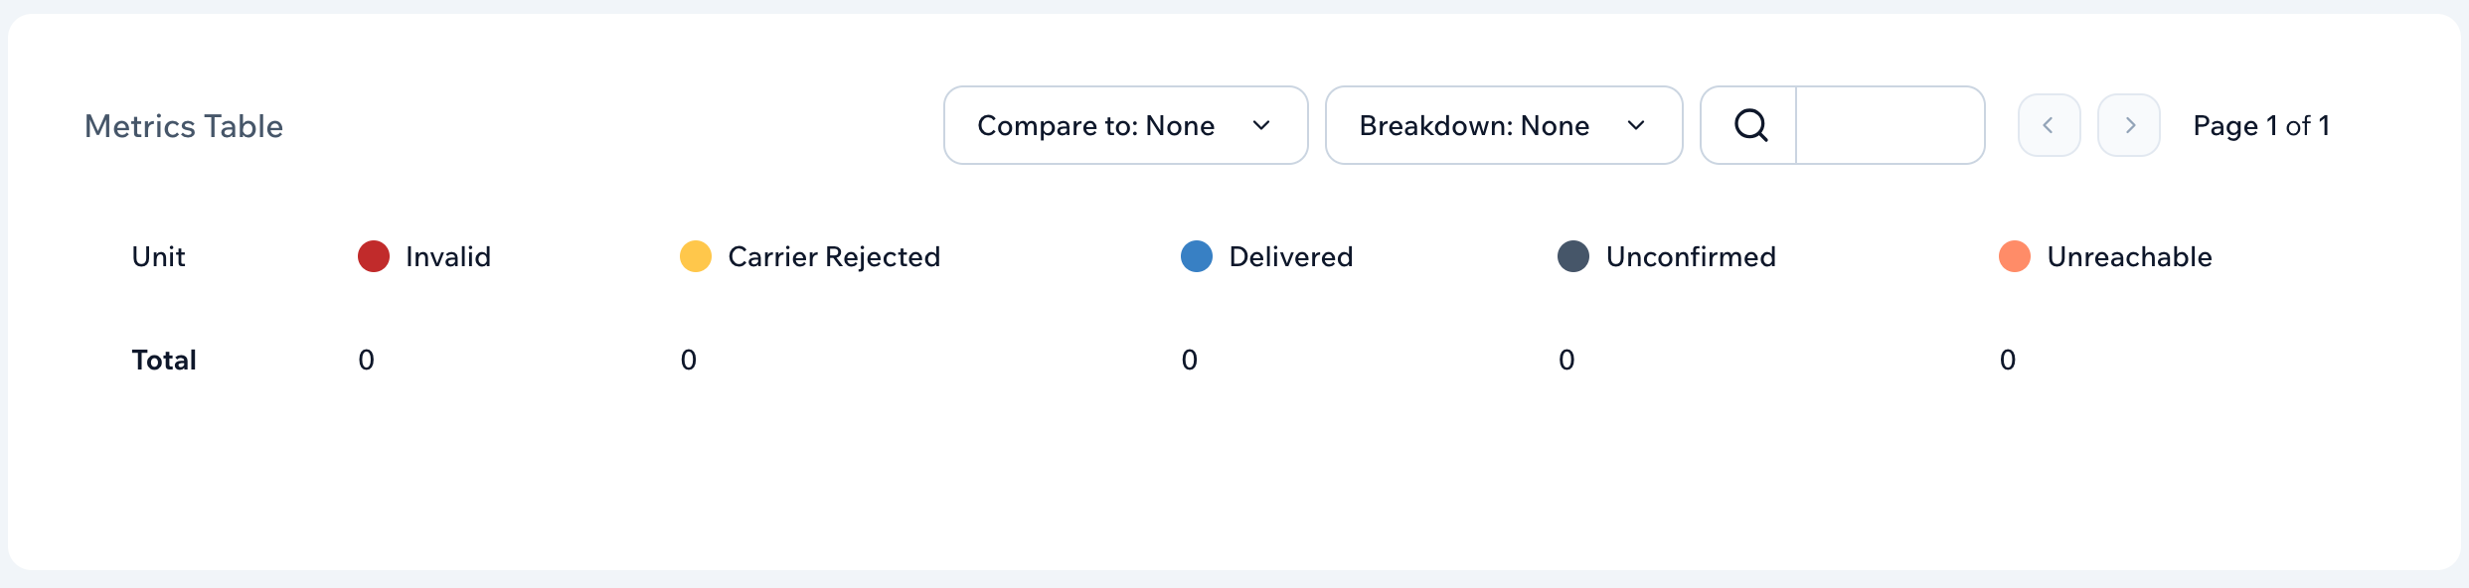Select the Invalid column header
The width and height of the screenshot is (2469, 588).
pos(448,257)
